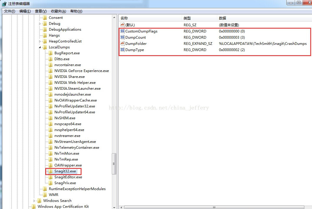312x209 pixels.
Task: Select the NvTelemetryContainer.exe key
Action: tap(77, 148)
